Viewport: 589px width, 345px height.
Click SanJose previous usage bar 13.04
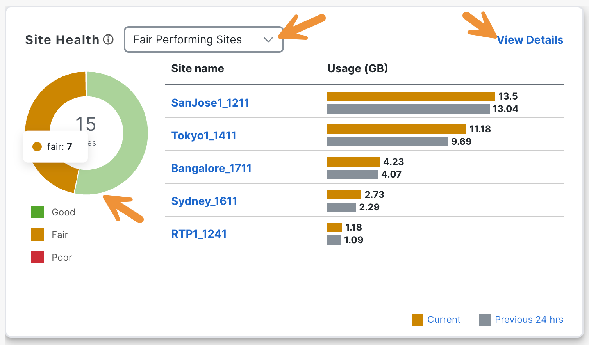[x=409, y=109]
